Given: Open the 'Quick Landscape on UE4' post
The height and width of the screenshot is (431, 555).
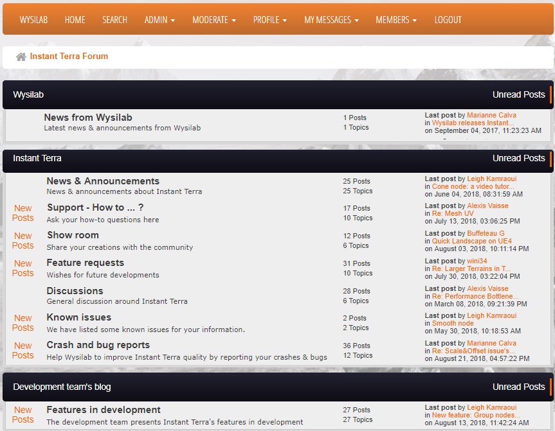Looking at the screenshot, I should pos(472,241).
